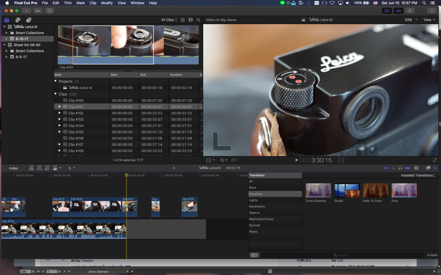Open the Background Tasks checkmark button
This screenshot has height=275, width=441.
click(x=50, y=11)
